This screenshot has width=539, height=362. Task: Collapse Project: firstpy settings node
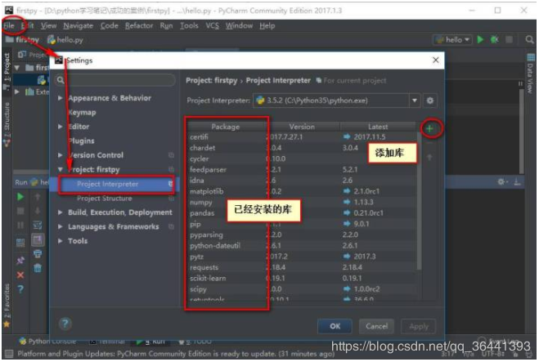(61, 170)
